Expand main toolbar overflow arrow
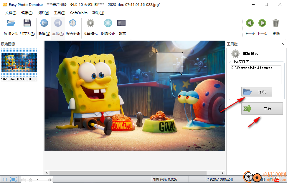 click(x=131, y=39)
